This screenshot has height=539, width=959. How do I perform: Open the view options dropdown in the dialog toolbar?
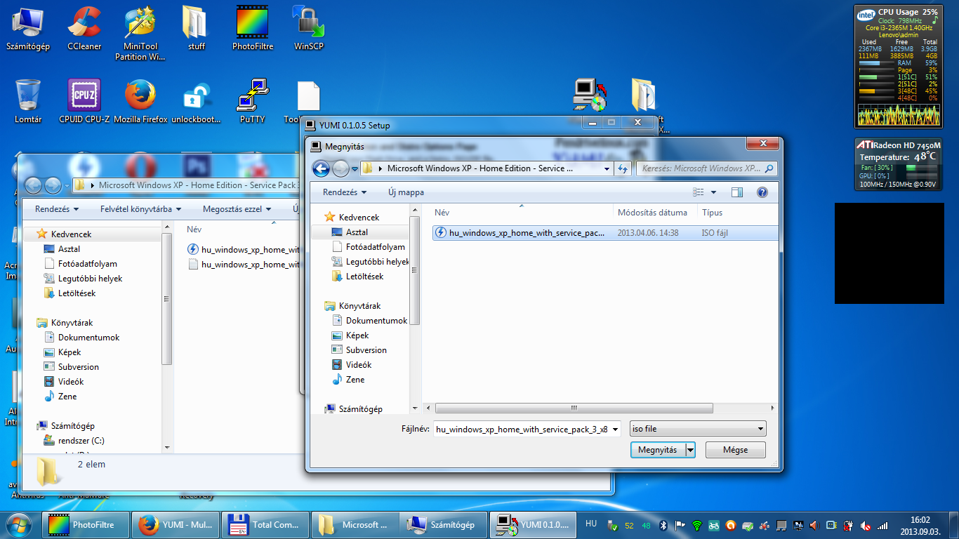click(714, 192)
